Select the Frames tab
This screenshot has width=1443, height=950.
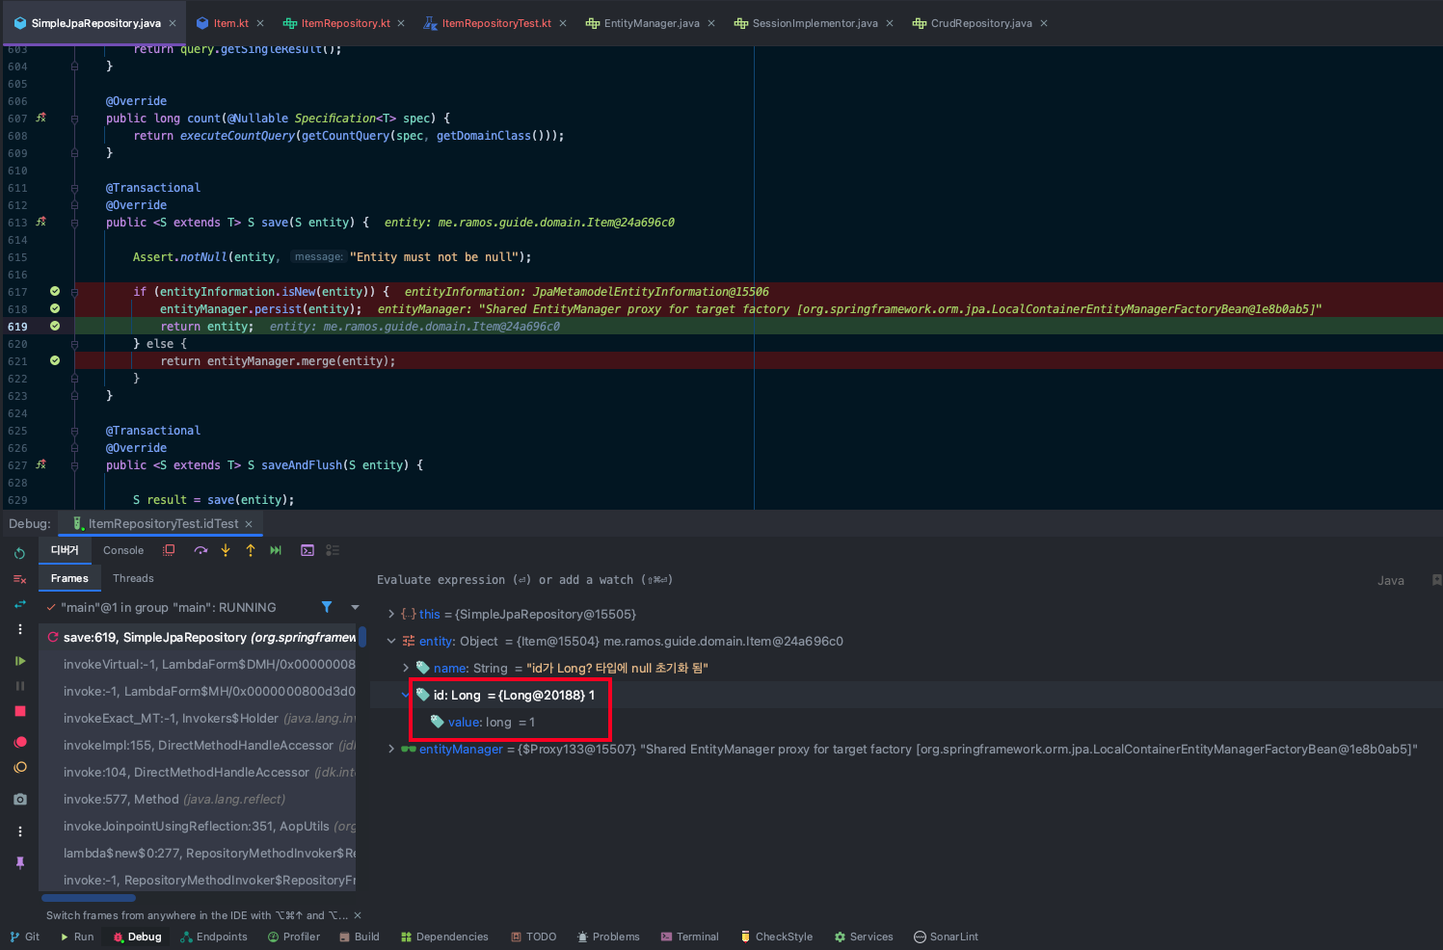(x=69, y=578)
